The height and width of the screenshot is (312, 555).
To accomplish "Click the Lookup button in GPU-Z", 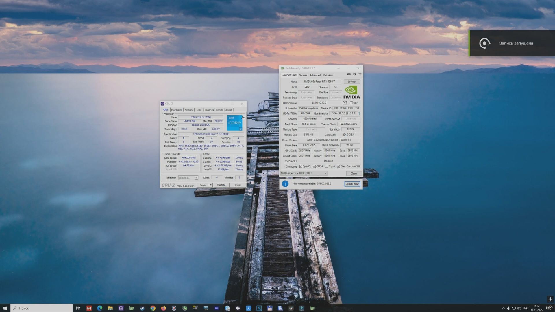I will click(x=352, y=82).
